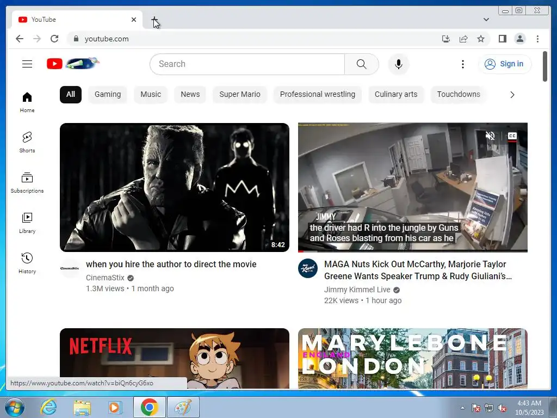Open CinemaStix channel name link

105,278
